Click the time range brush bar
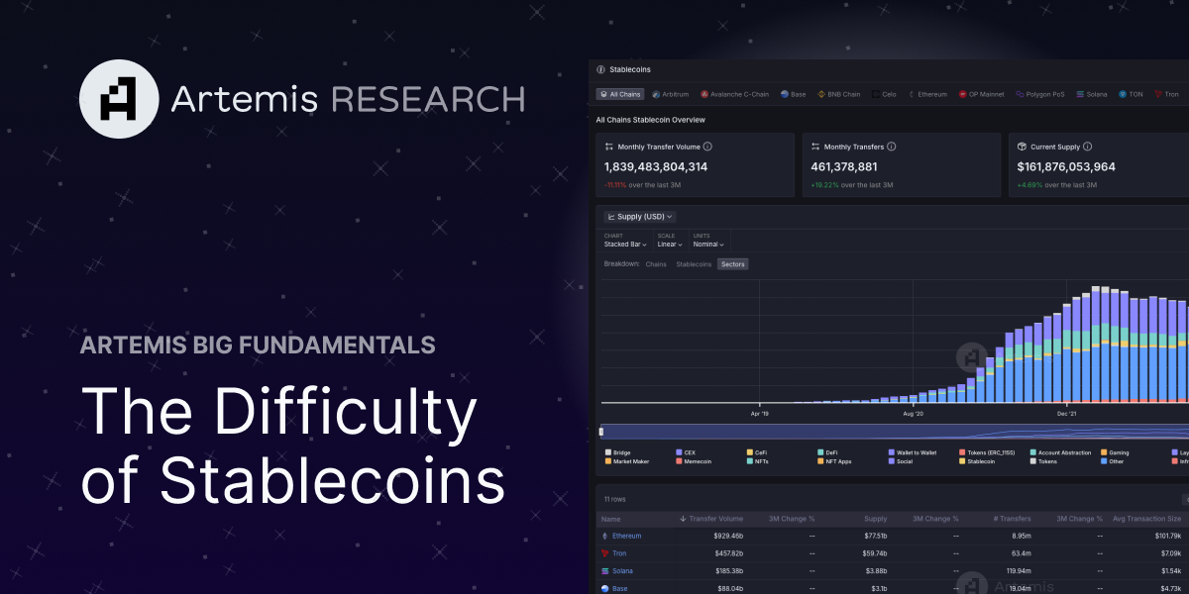This screenshot has height=594, width=1189. 895,432
